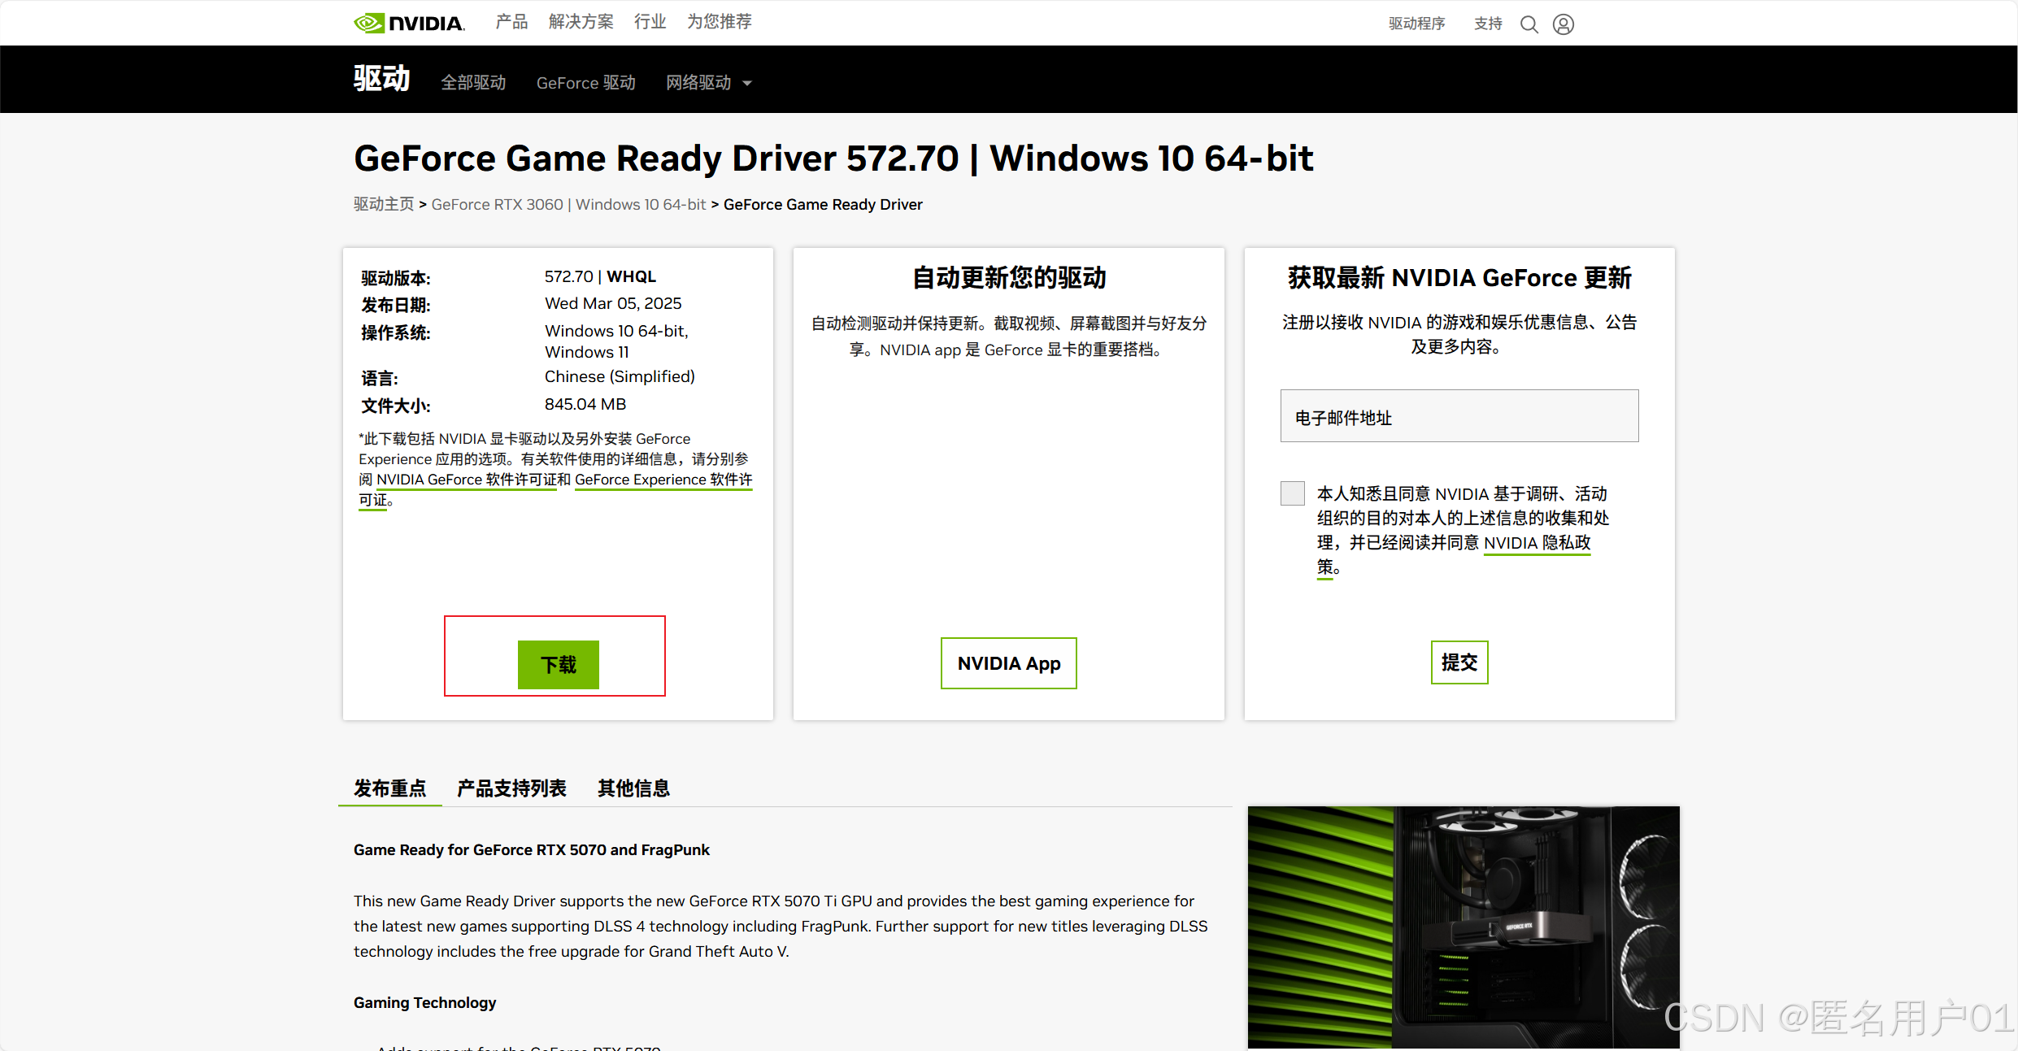Click the NVIDIA App button
Screen dimensions: 2018x1051
[1008, 663]
